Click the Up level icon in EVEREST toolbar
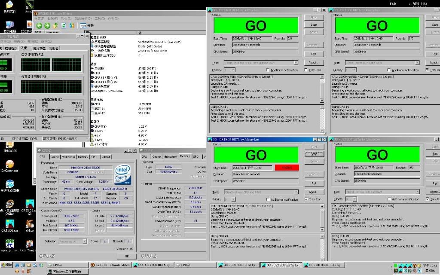This screenshot has height=275, width=440. [55, 25]
